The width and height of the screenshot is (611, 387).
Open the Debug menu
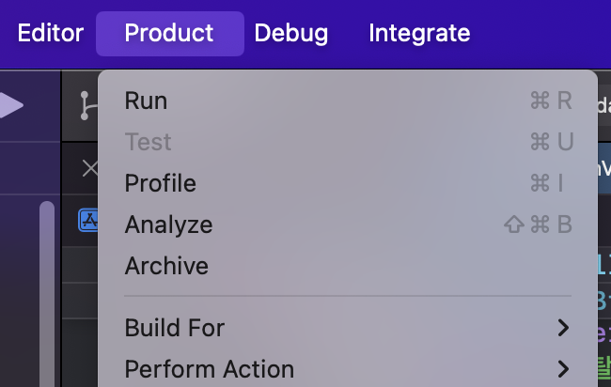[291, 34]
